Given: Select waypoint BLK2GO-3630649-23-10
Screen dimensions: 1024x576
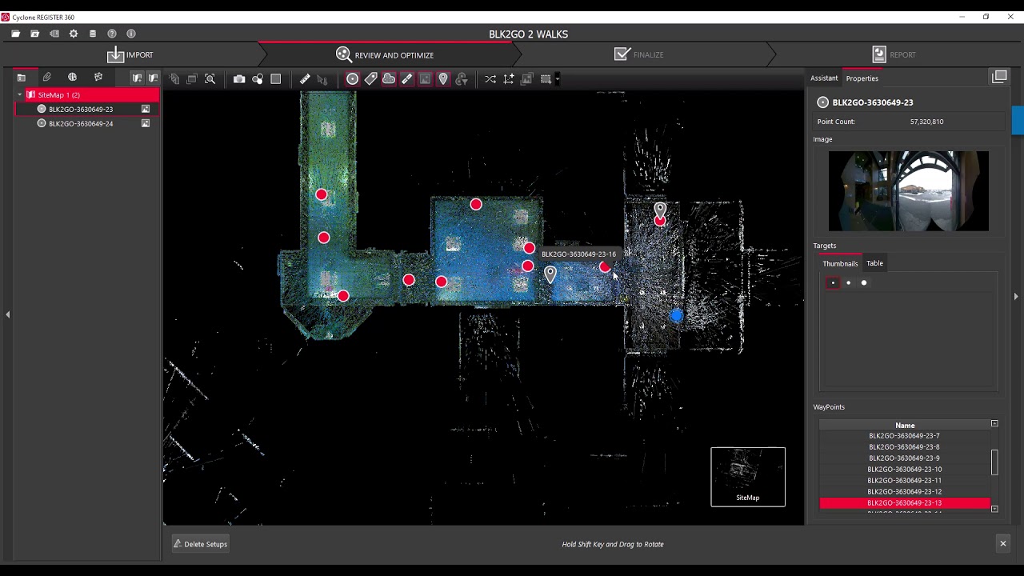Looking at the screenshot, I should tap(904, 470).
